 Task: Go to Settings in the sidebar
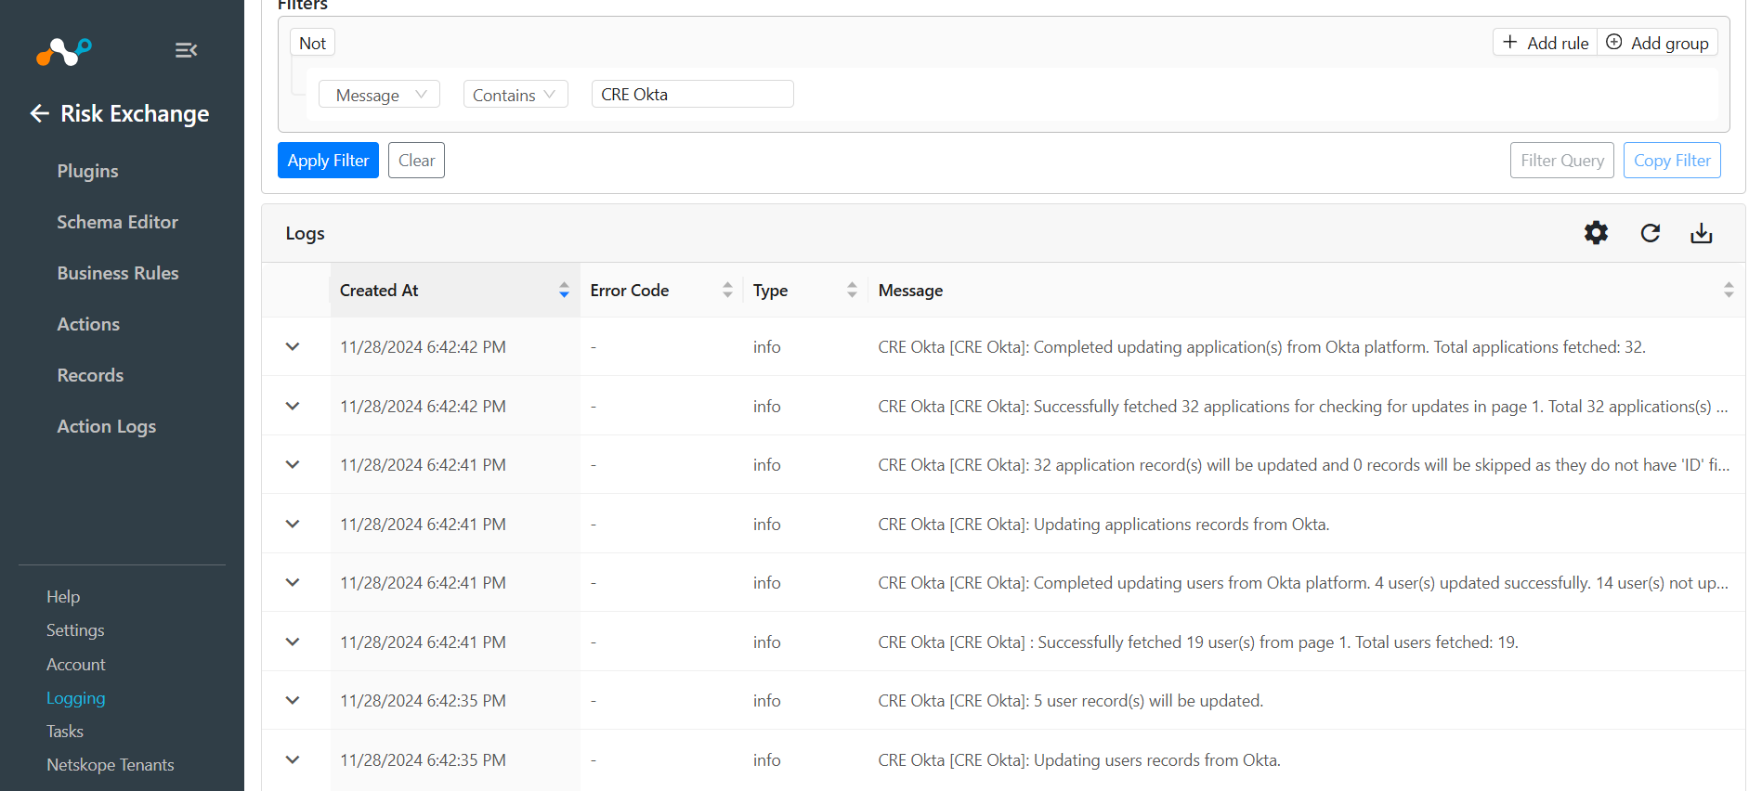(x=75, y=630)
